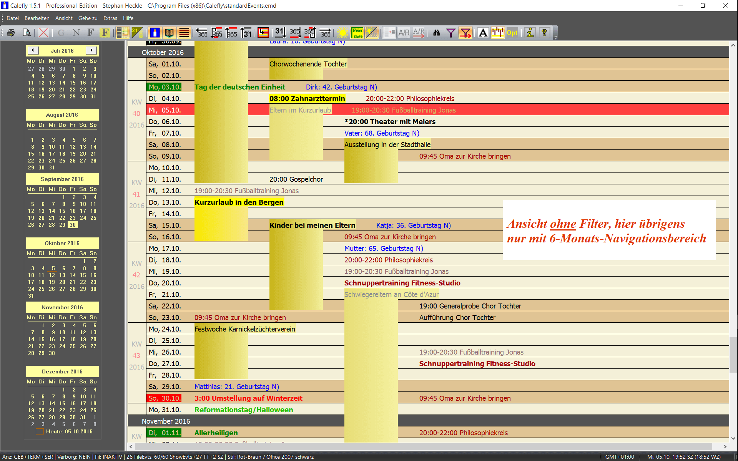Click the up-arrow 365 icon with red bar
The height and width of the screenshot is (461, 738).
[231, 33]
